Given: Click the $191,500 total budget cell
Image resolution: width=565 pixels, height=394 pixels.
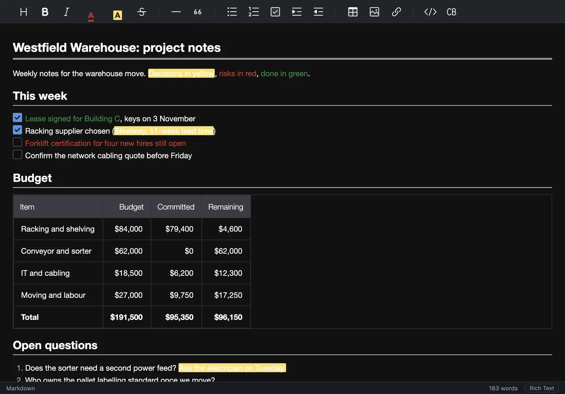Looking at the screenshot, I should click(127, 317).
